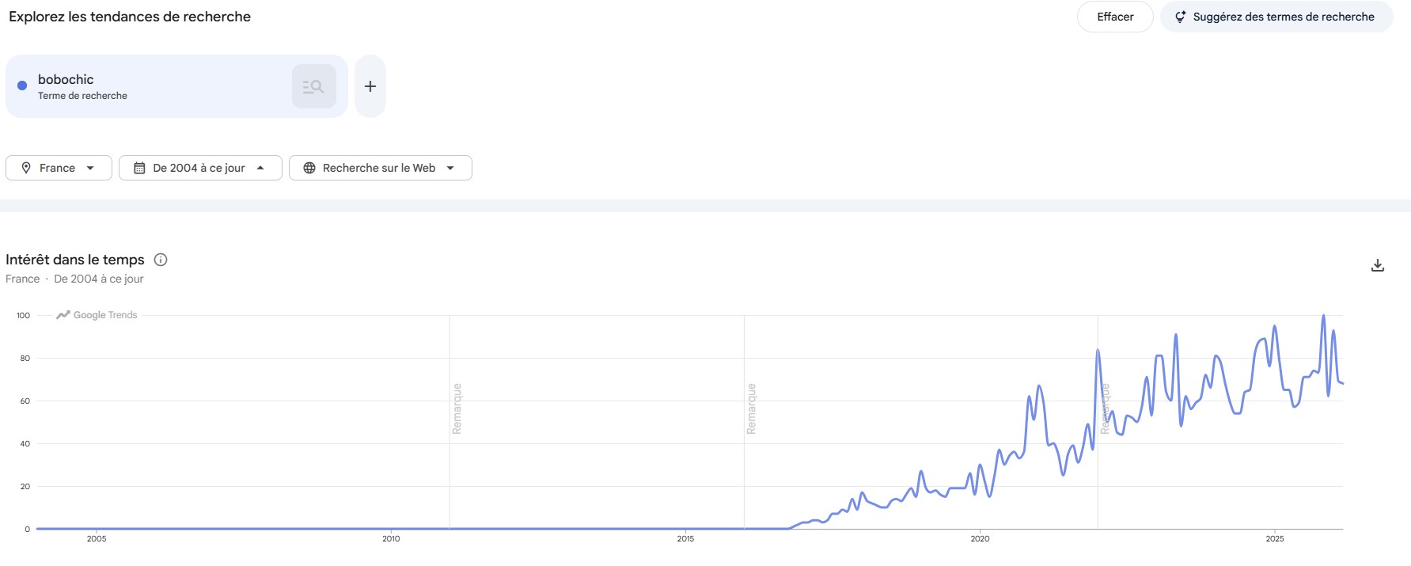Click the info help icon beside Intérêt dans le temps

[x=161, y=260]
